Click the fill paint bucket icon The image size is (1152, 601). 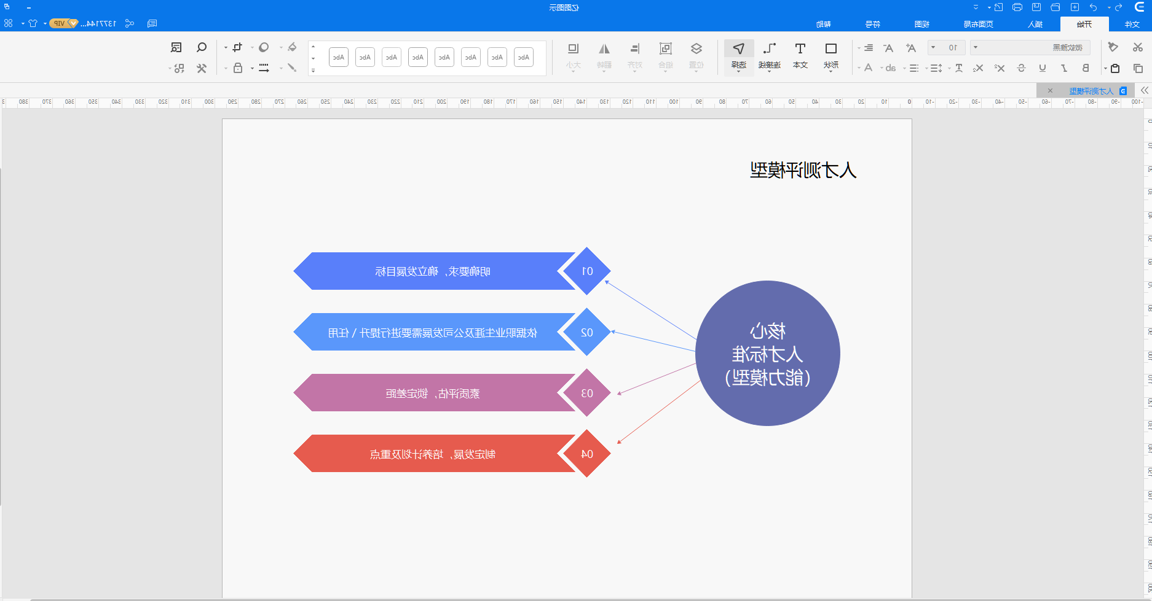[x=292, y=47]
